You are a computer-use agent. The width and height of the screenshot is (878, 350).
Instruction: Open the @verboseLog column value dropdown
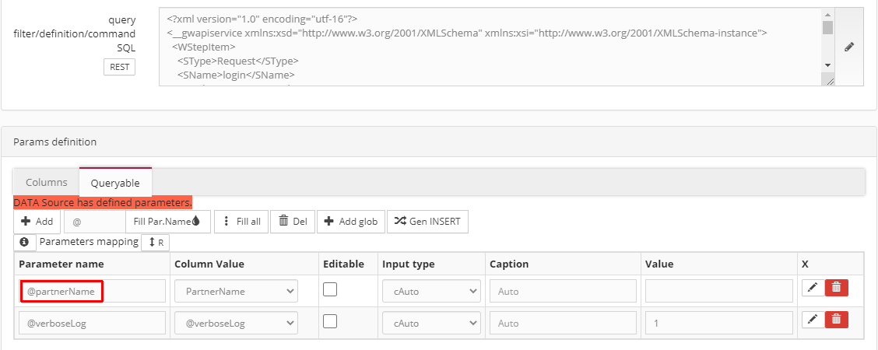point(236,322)
